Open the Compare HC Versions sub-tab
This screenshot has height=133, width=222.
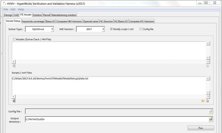pyautogui.click(x=142, y=21)
